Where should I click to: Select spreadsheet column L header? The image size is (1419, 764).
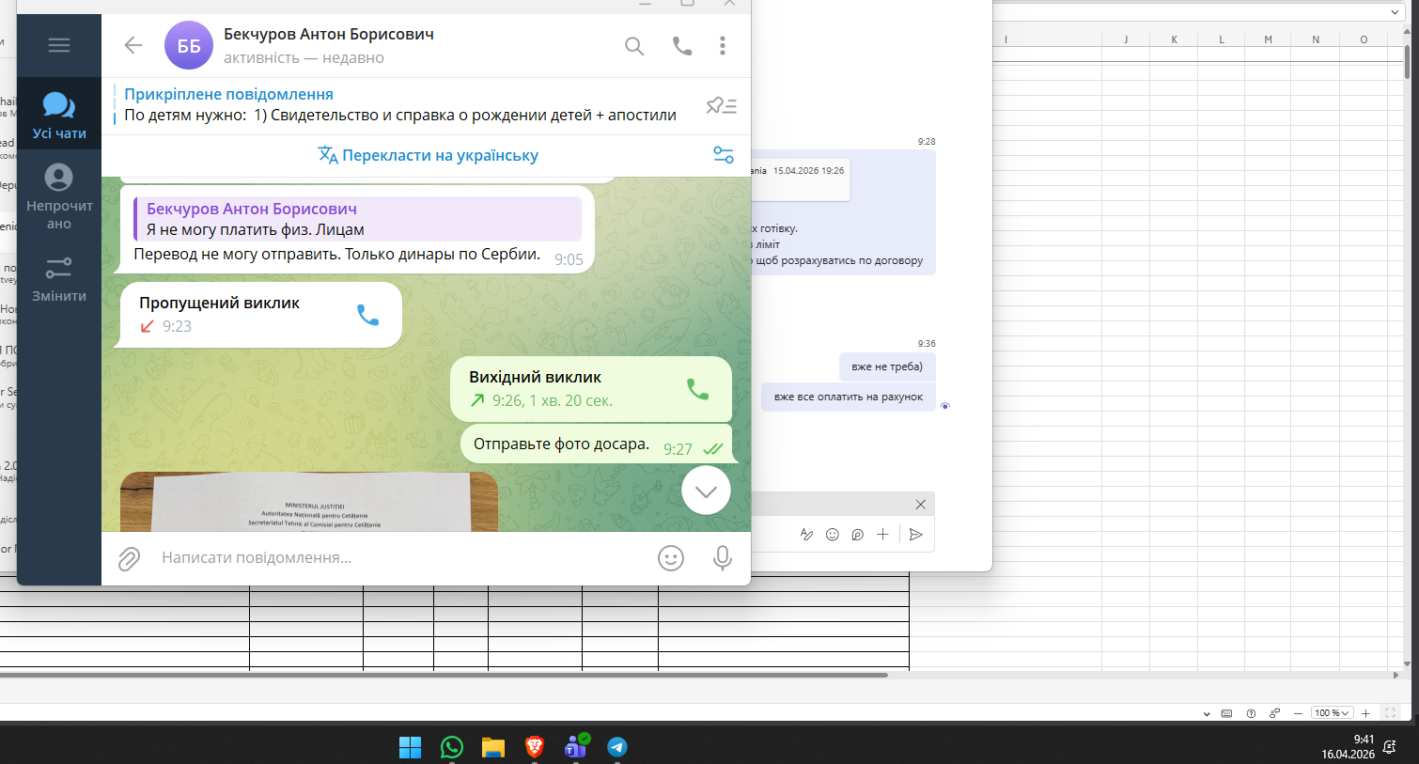(1222, 39)
